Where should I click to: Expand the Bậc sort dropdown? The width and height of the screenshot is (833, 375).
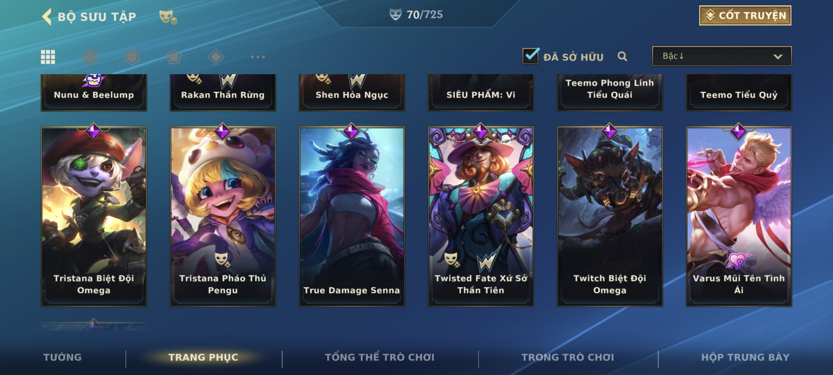pyautogui.click(x=721, y=56)
